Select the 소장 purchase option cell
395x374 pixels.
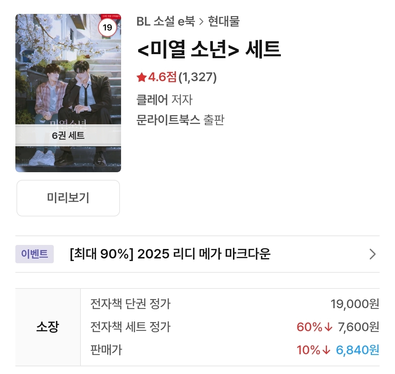48,327
